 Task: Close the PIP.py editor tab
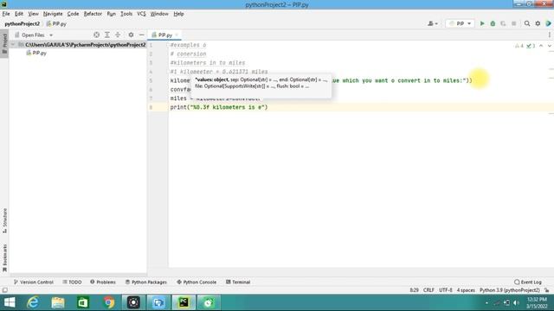tap(177, 35)
